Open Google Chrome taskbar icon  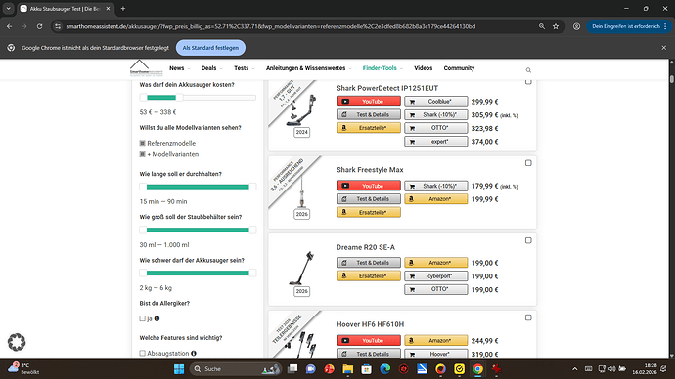click(477, 368)
